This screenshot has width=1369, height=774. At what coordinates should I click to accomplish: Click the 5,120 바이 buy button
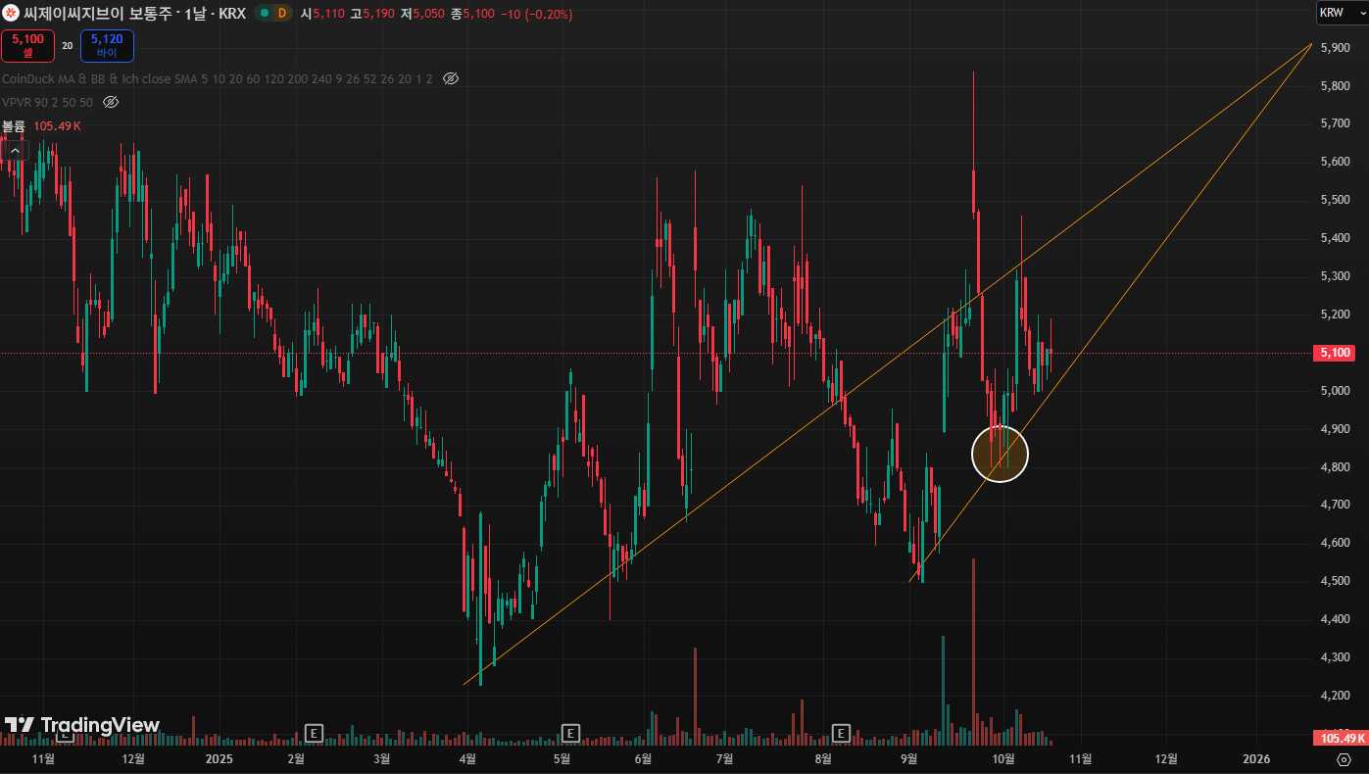(107, 45)
